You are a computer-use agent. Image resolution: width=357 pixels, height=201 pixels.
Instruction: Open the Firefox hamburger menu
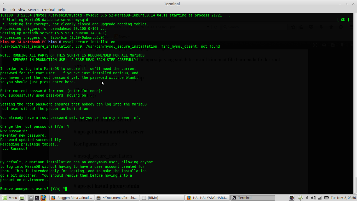[x=352, y=27]
